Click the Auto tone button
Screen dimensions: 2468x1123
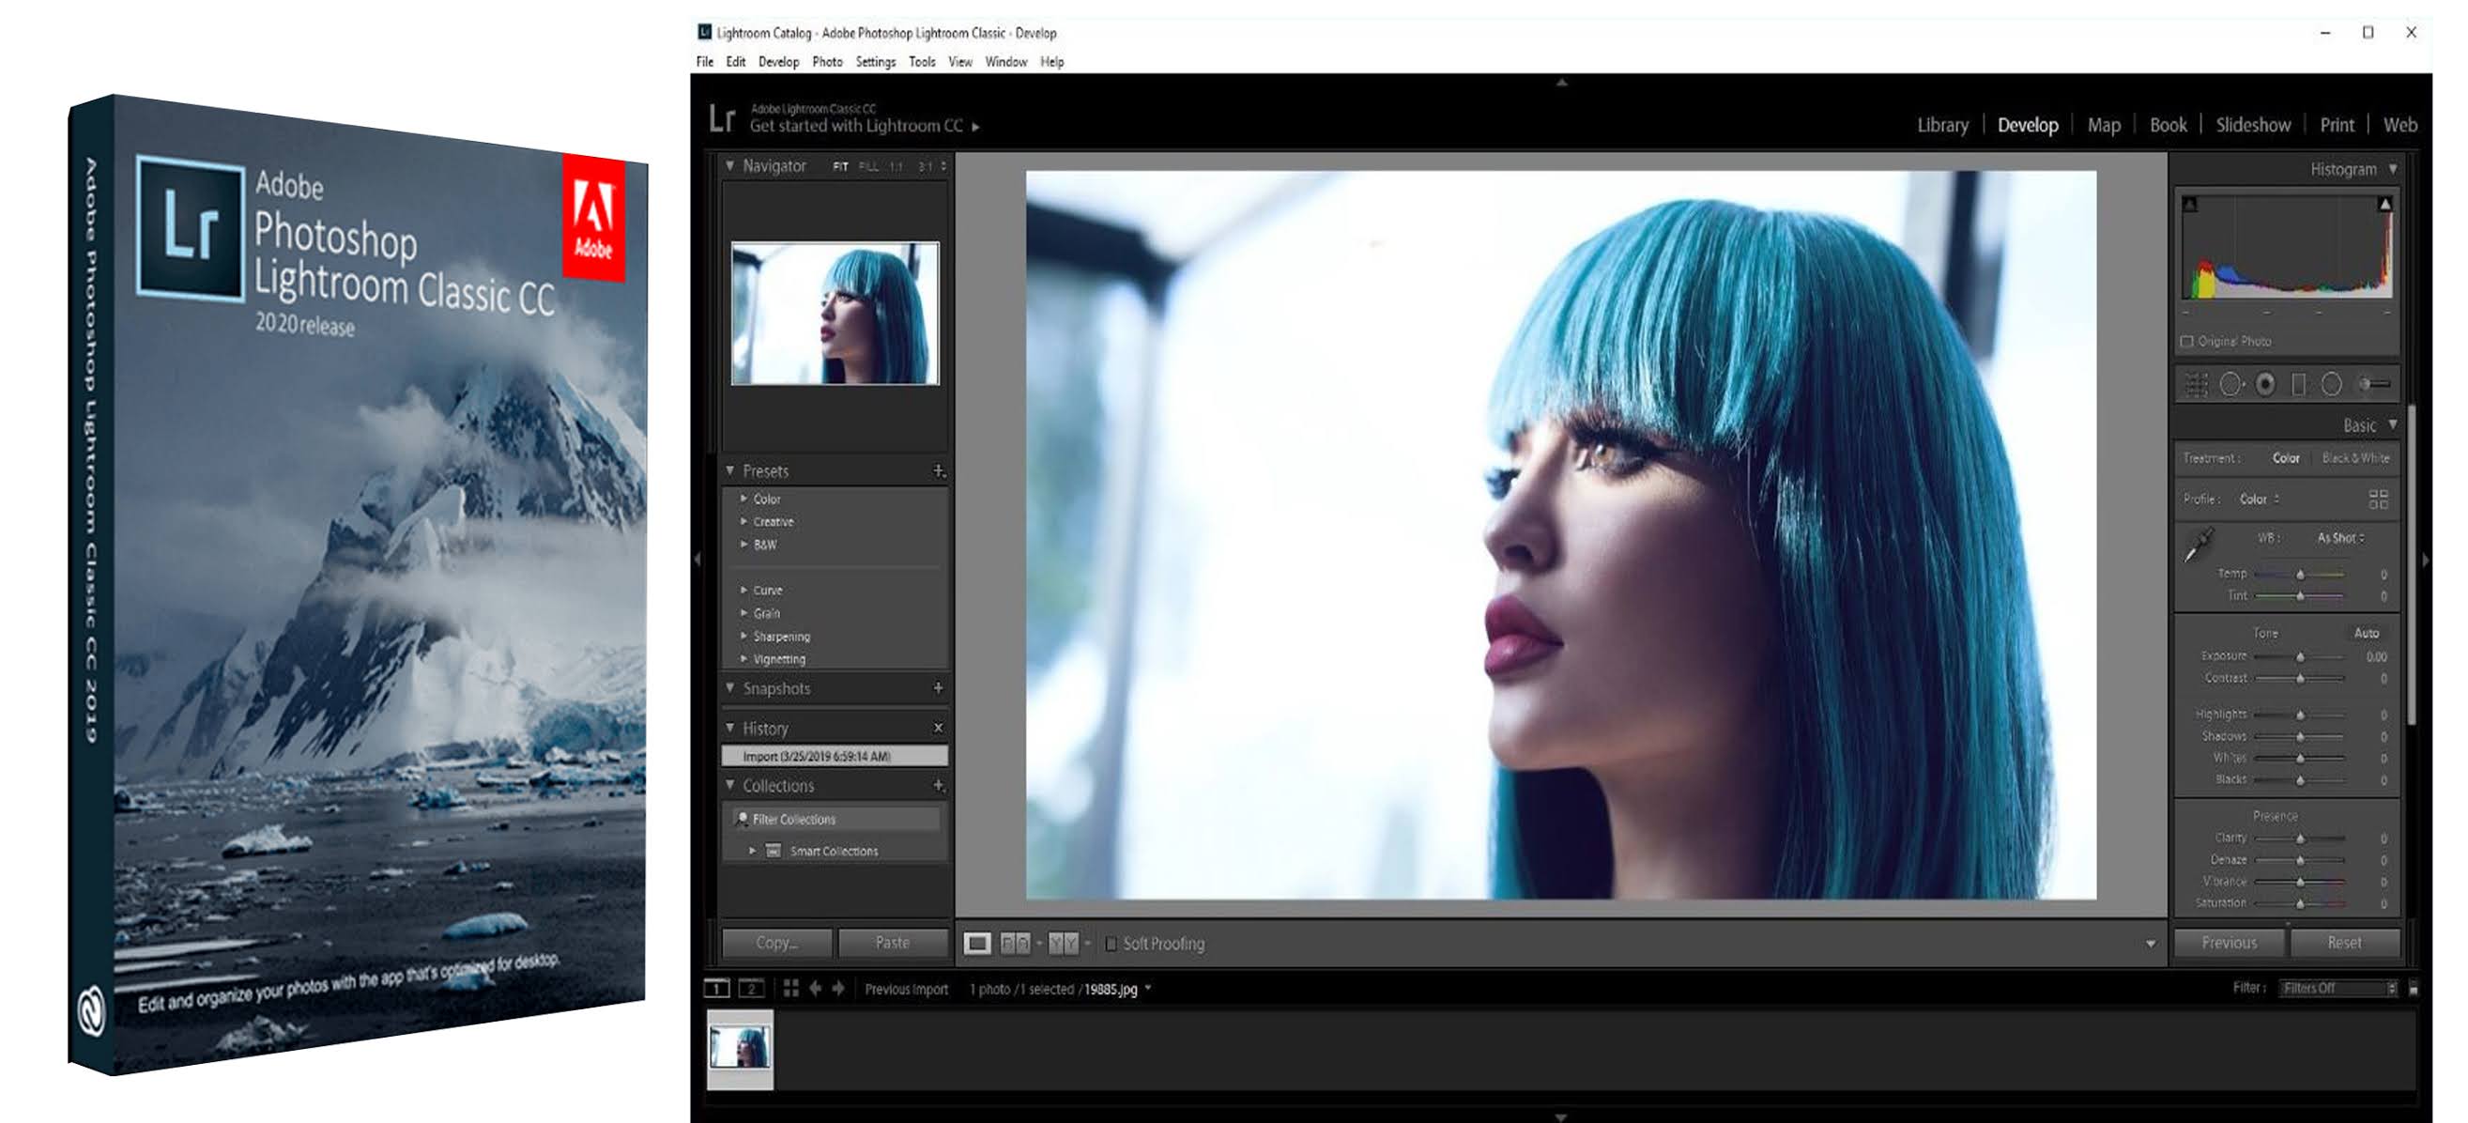pyautogui.click(x=2367, y=633)
